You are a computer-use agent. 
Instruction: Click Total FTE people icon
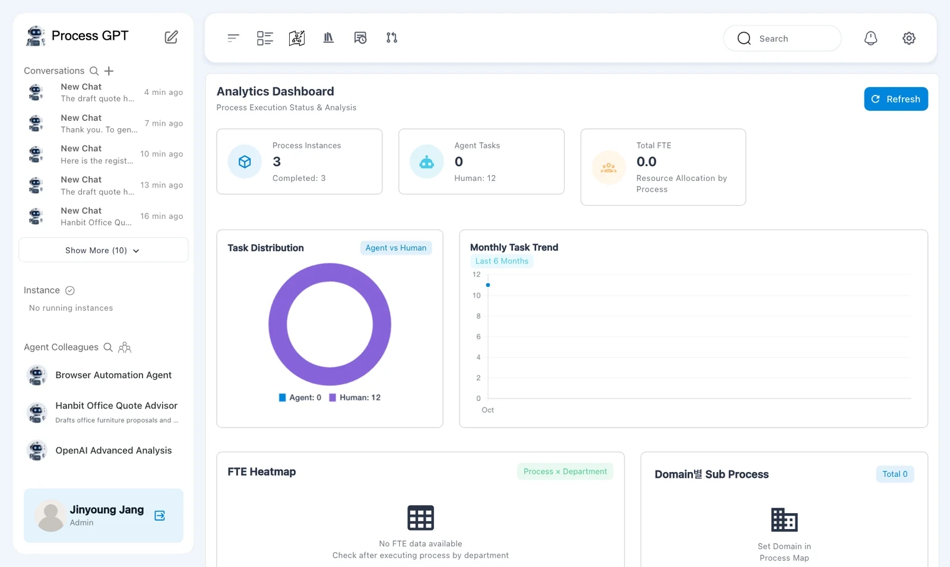[x=609, y=167]
